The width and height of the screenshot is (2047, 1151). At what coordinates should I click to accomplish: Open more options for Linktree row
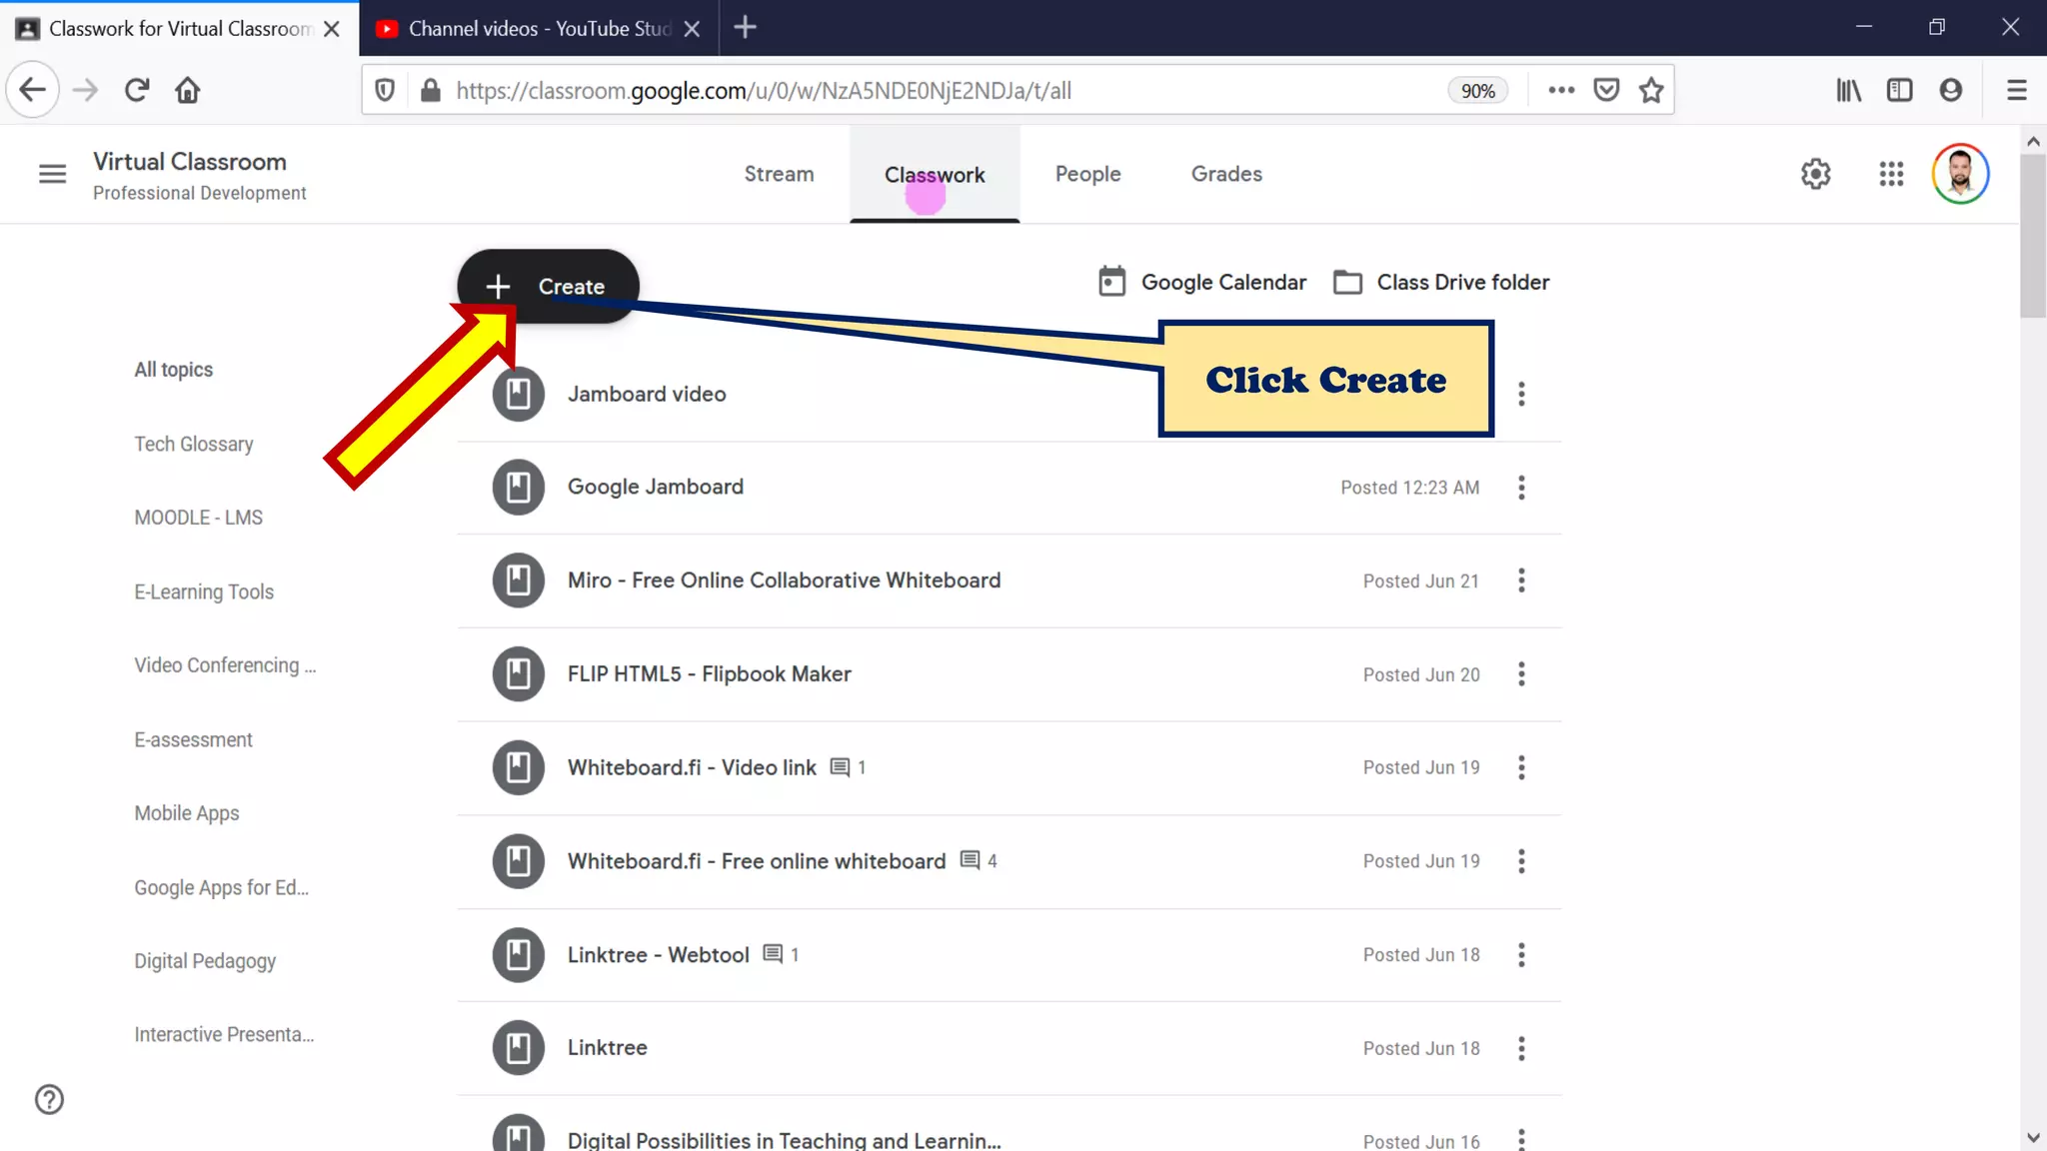tap(1521, 1048)
